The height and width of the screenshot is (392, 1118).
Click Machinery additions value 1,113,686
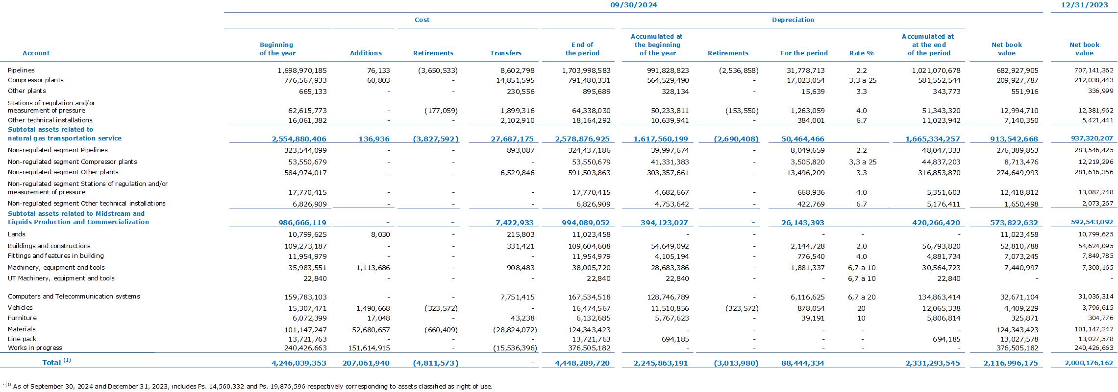[372, 268]
